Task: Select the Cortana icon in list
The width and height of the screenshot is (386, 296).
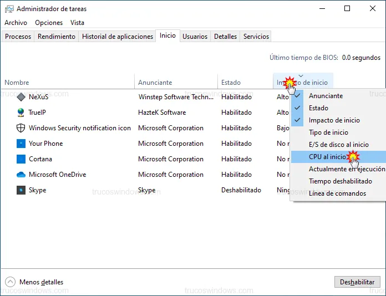Action: coord(21,159)
